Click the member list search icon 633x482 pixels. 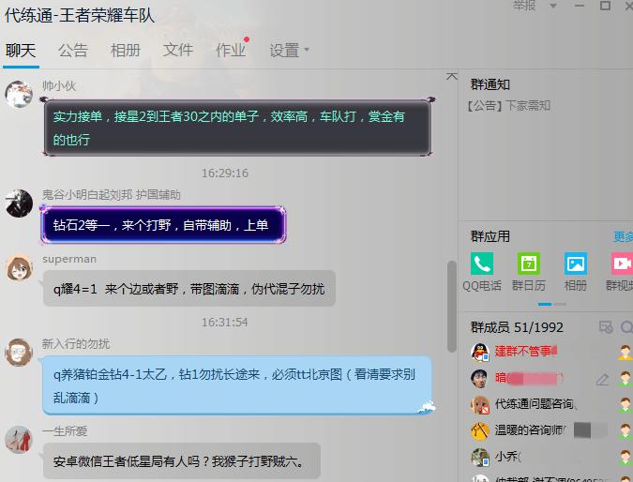point(627,327)
